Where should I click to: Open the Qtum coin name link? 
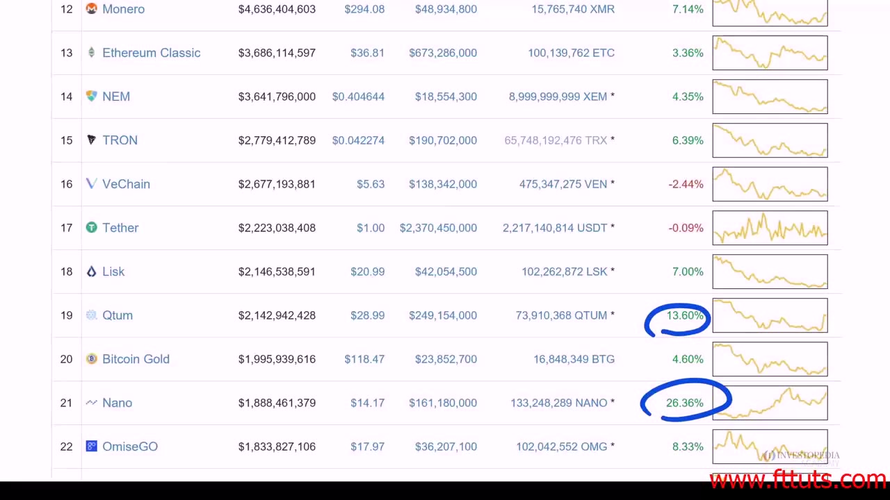[x=118, y=315]
